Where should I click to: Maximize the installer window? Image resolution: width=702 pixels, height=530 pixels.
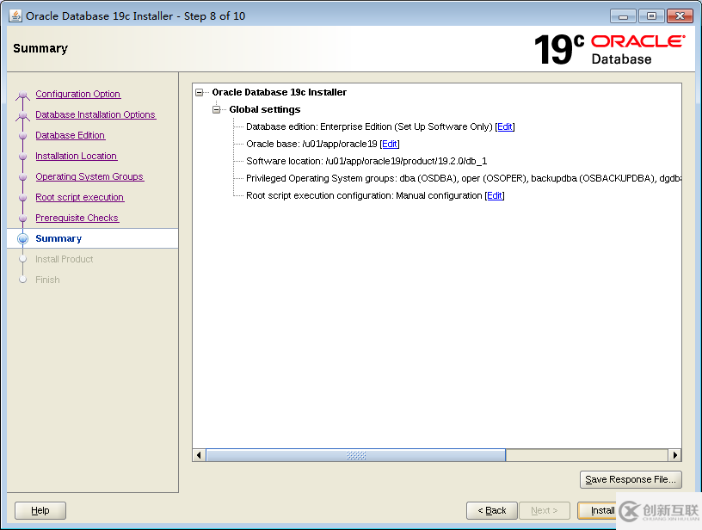tap(651, 16)
